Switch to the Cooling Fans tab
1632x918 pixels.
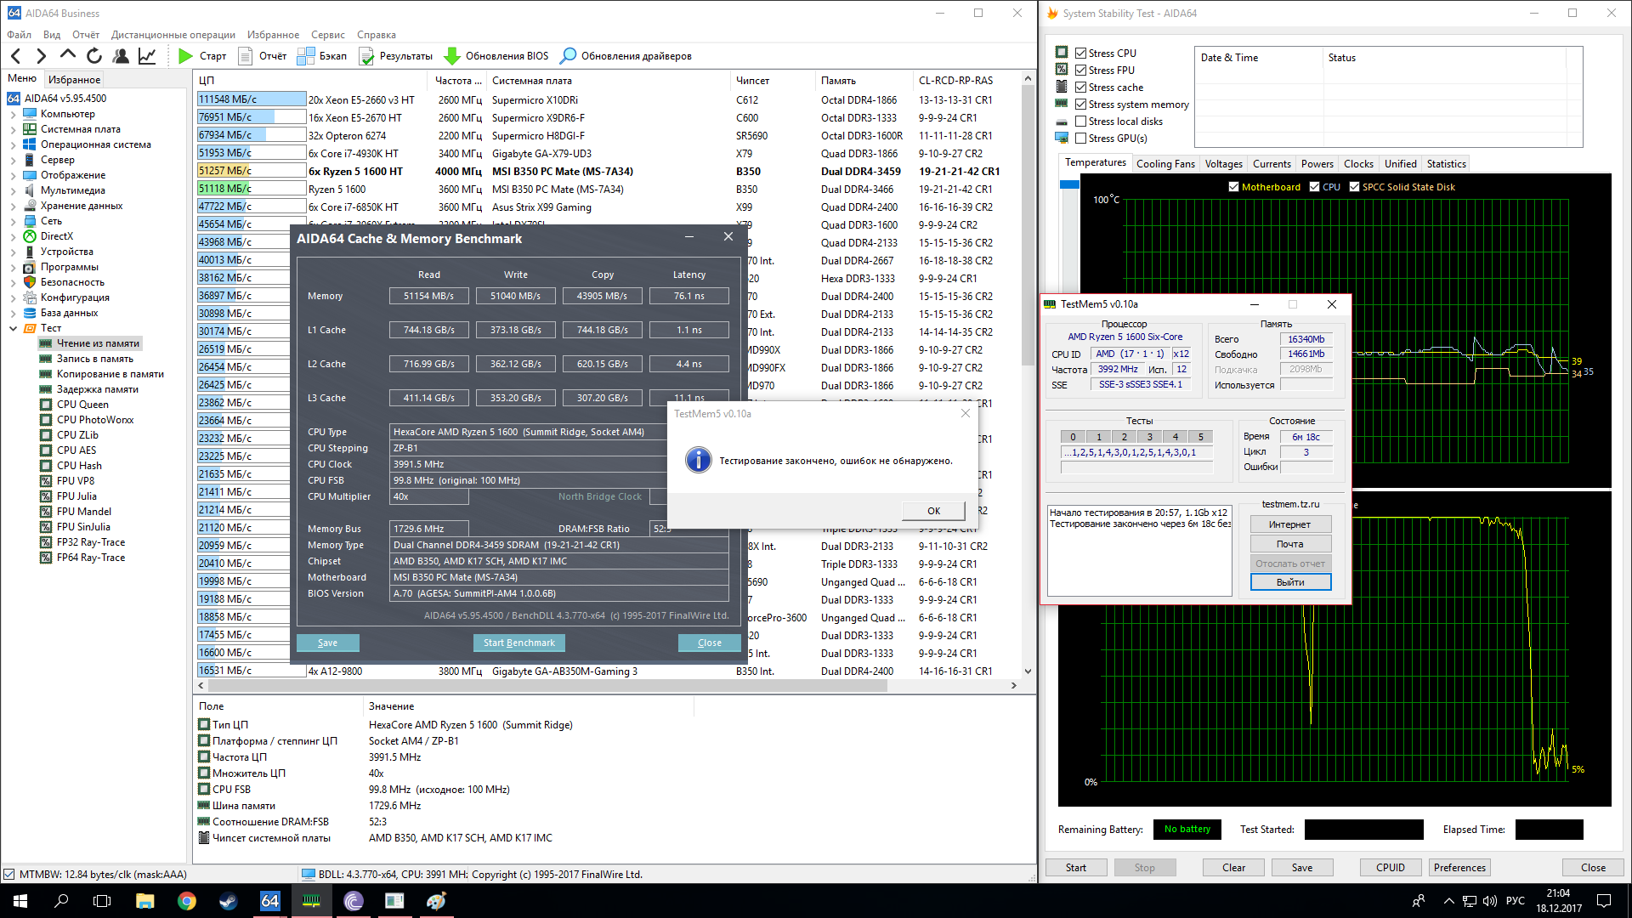(1165, 164)
